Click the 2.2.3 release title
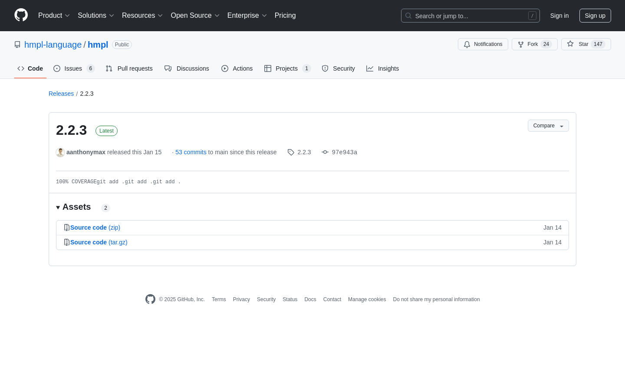Viewport: 625px width, 390px height. pyautogui.click(x=72, y=130)
